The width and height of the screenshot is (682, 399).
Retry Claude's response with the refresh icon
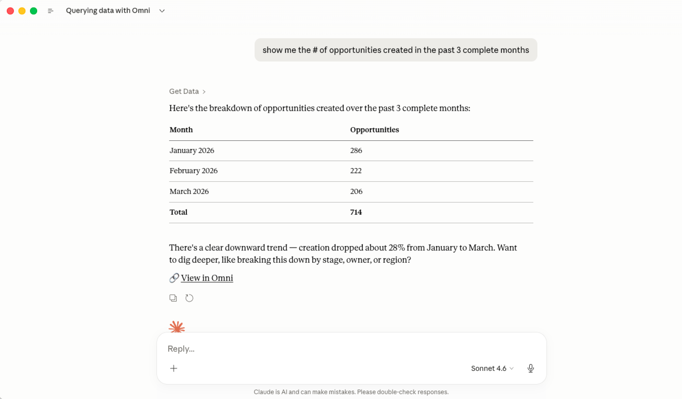(x=190, y=298)
